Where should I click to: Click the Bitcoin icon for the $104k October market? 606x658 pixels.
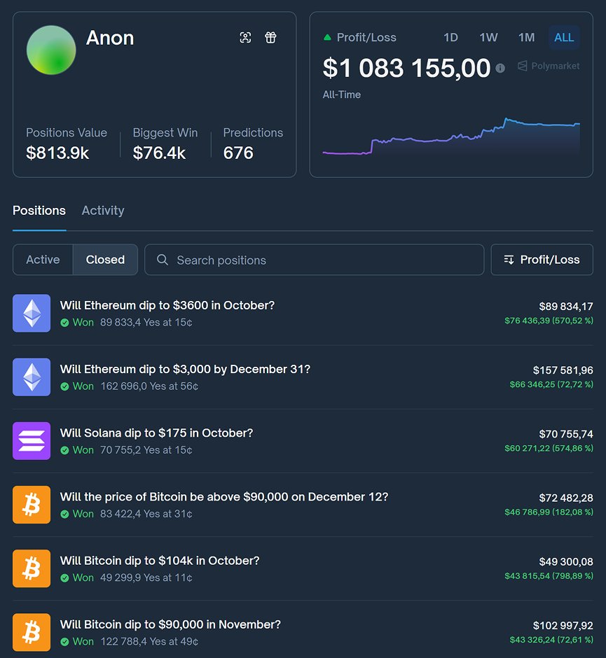[x=32, y=568]
